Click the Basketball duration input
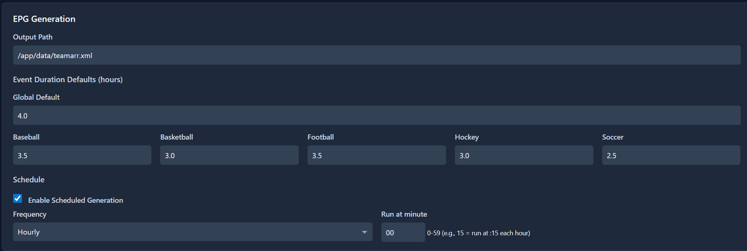747x251 pixels. tap(229, 155)
